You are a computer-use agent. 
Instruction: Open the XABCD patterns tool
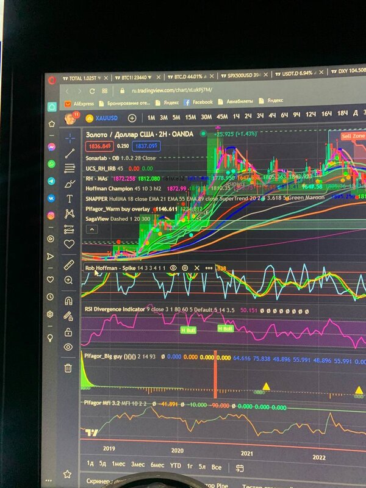point(70,213)
